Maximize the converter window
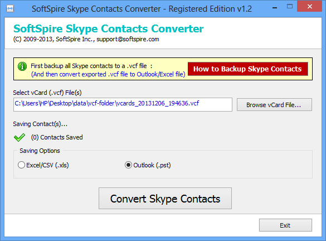 coord(290,7)
